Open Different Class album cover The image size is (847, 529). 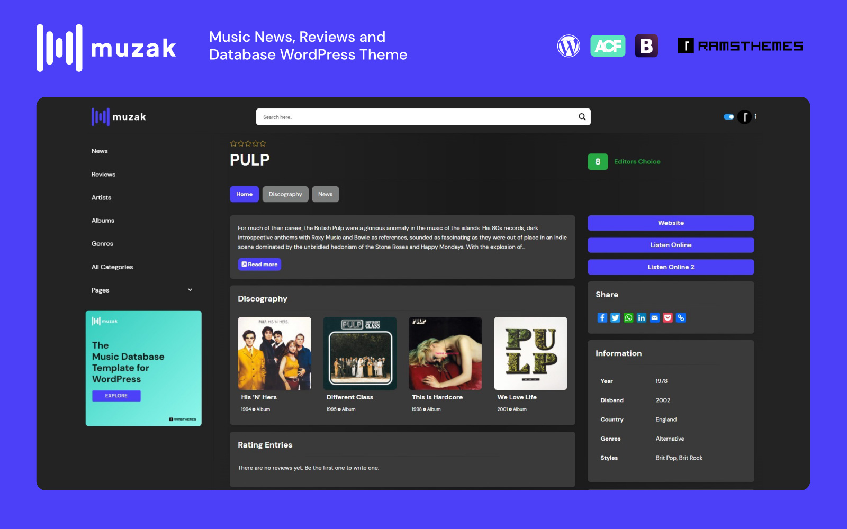point(360,353)
